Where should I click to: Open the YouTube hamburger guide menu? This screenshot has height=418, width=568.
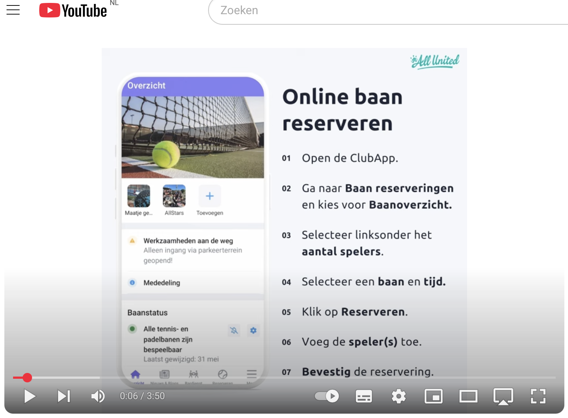pos(13,10)
